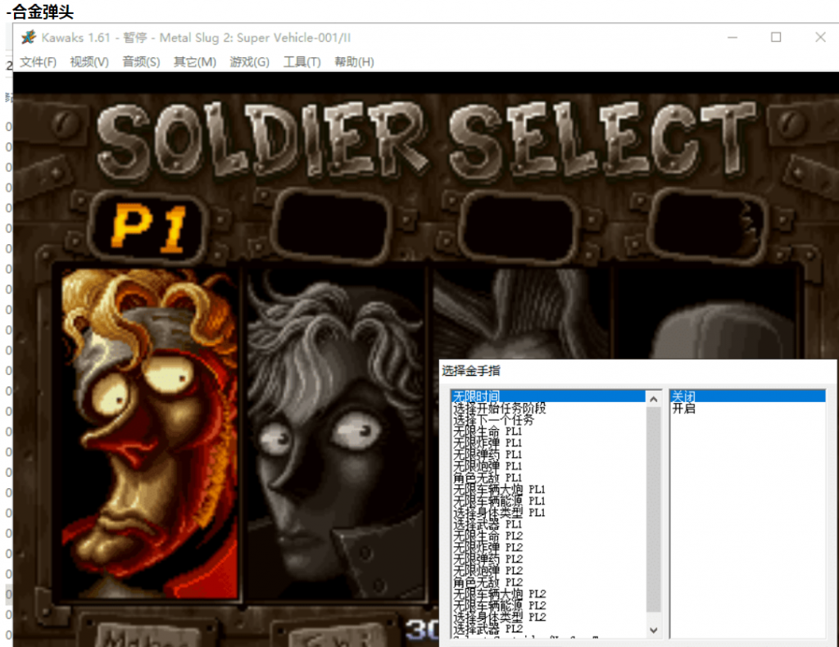Image resolution: width=839 pixels, height=647 pixels.
Task: Maximize the Kawaks window
Action: click(776, 37)
